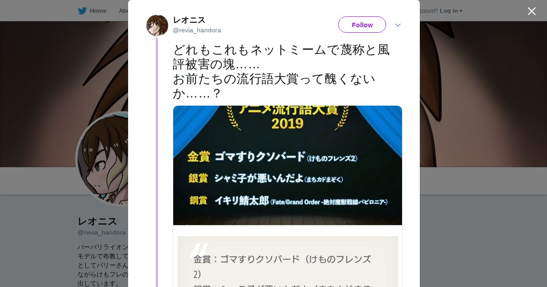The width and height of the screenshot is (547, 287).
Task: Click the @revia_handora handle in tweet
Action: [x=197, y=31]
